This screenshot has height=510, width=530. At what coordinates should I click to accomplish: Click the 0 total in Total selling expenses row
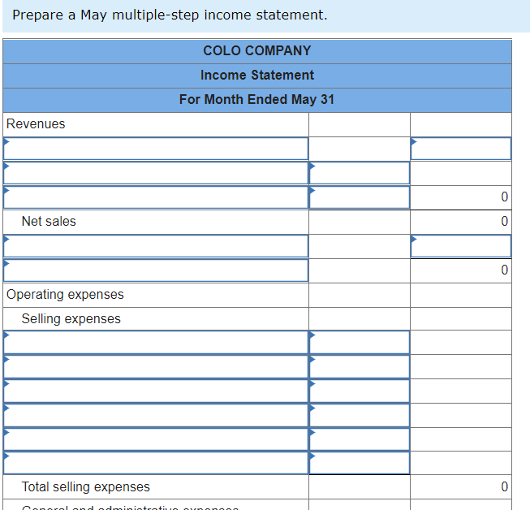coord(504,486)
